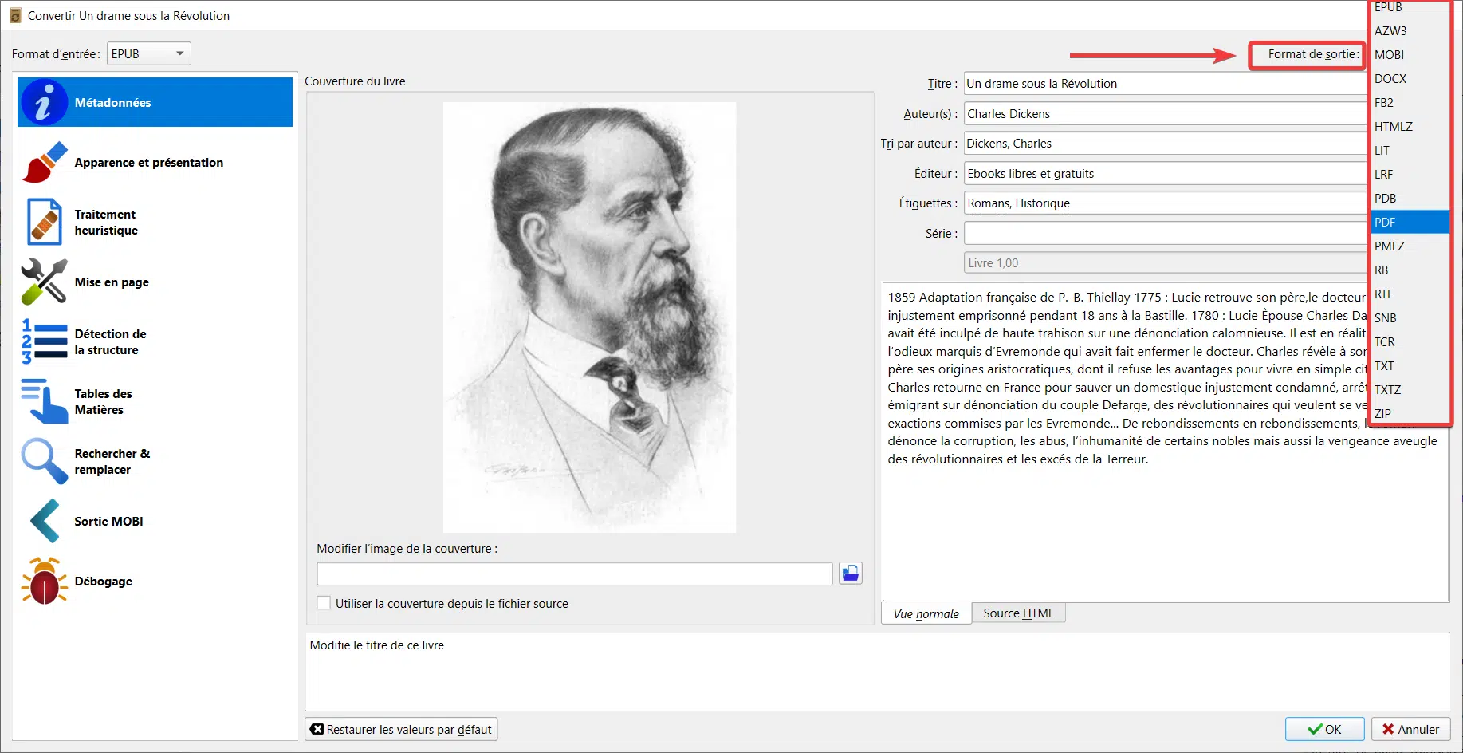Switch to Vue normale tab

926,613
